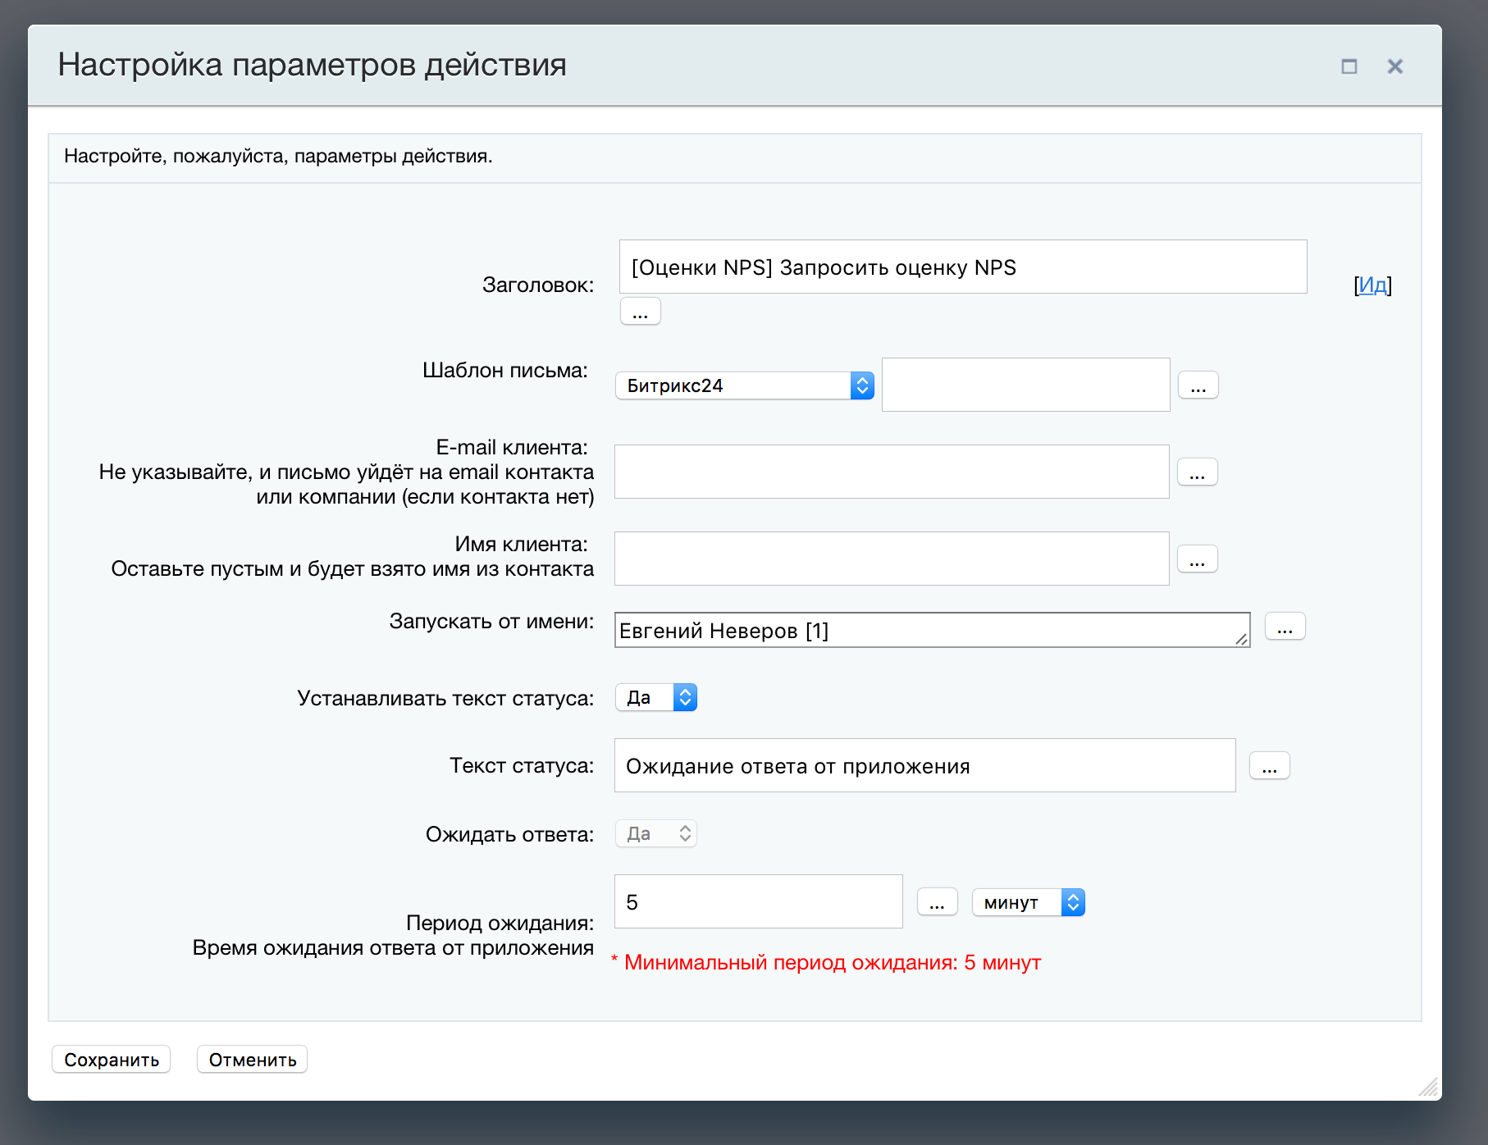Click the Период ожидания number field

758,902
